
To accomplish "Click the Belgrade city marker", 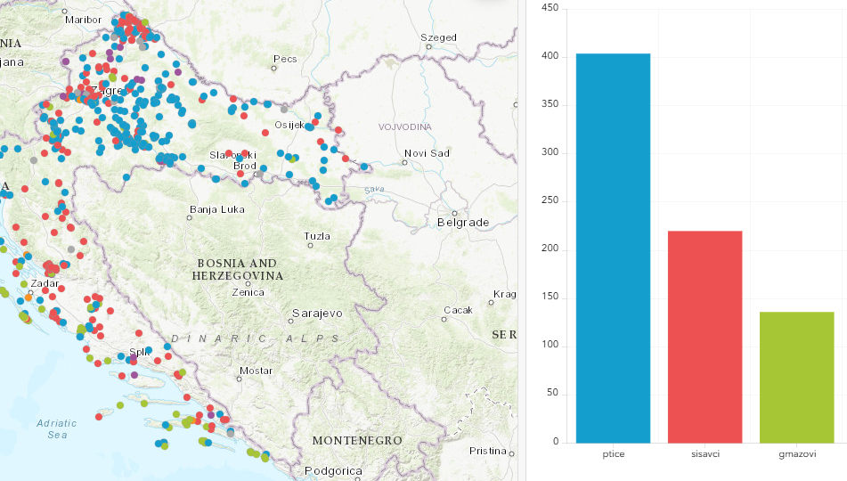I will click(454, 214).
